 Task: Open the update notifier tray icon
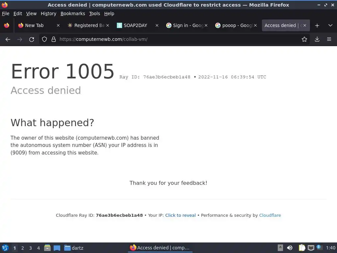tap(319, 247)
